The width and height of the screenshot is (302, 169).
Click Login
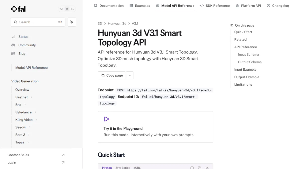(x=12, y=162)
